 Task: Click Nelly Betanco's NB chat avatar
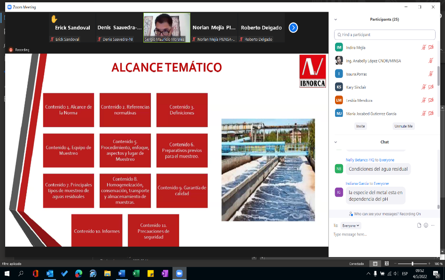point(339,169)
